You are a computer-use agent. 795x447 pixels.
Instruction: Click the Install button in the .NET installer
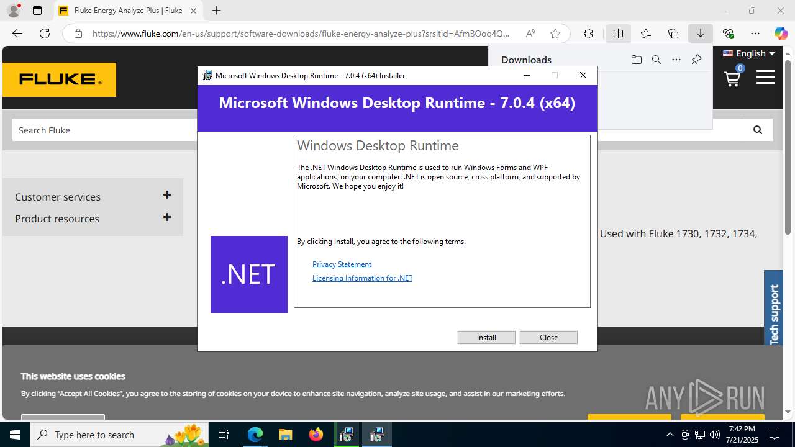pos(486,337)
